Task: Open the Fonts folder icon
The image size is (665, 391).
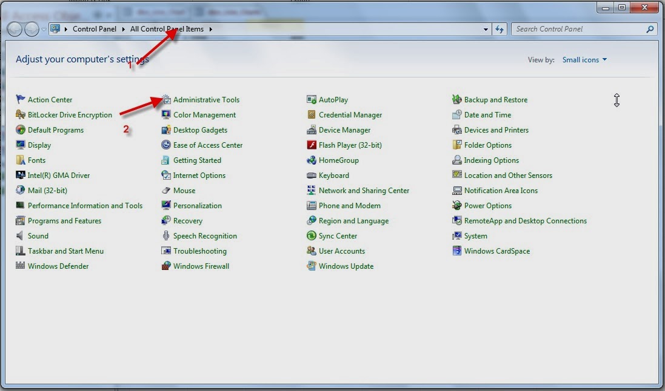Action: tap(20, 160)
